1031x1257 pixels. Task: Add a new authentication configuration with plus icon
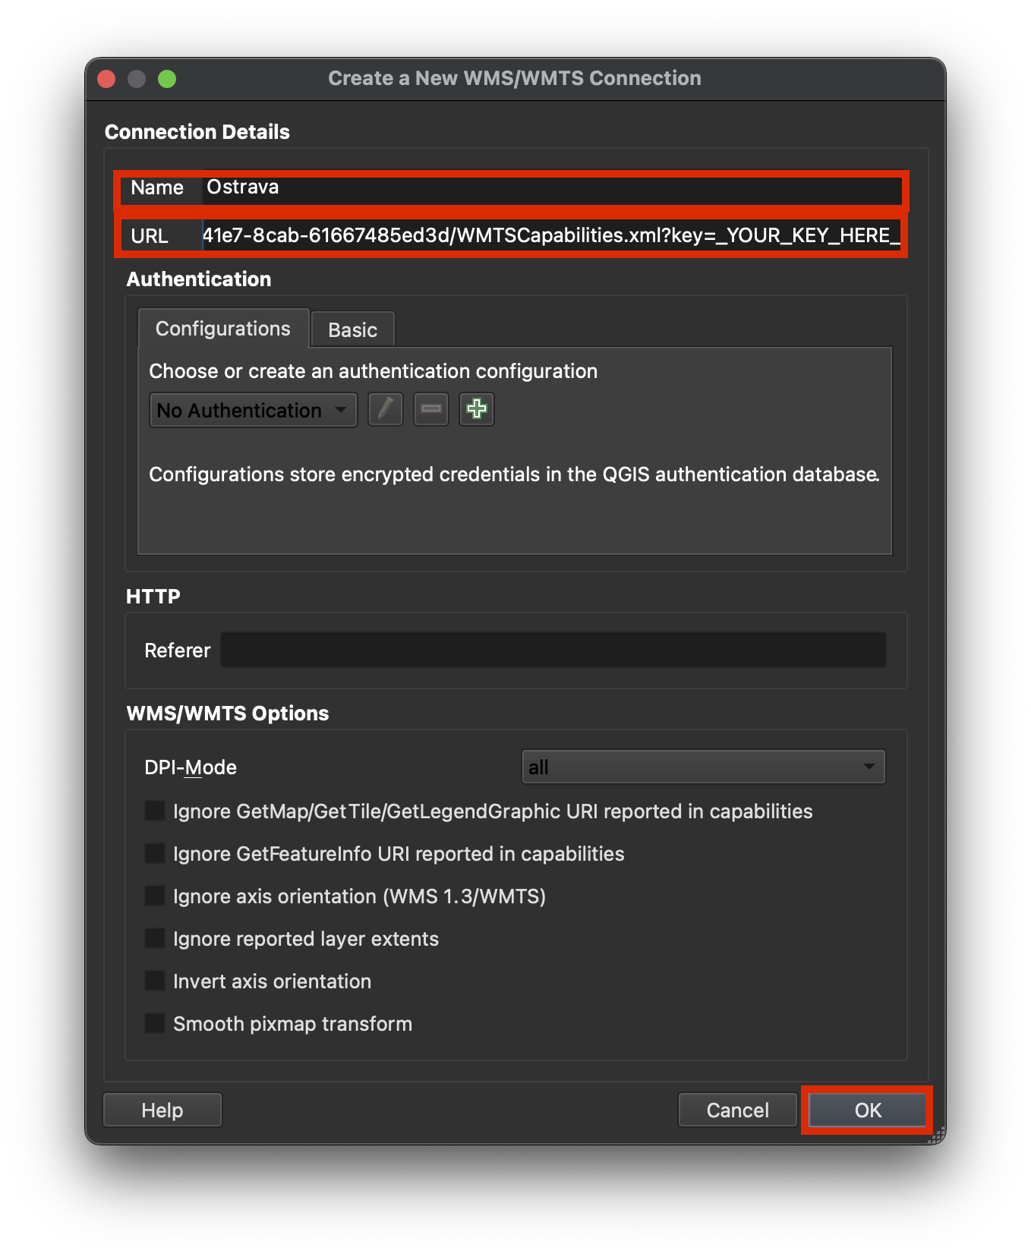[x=476, y=410]
